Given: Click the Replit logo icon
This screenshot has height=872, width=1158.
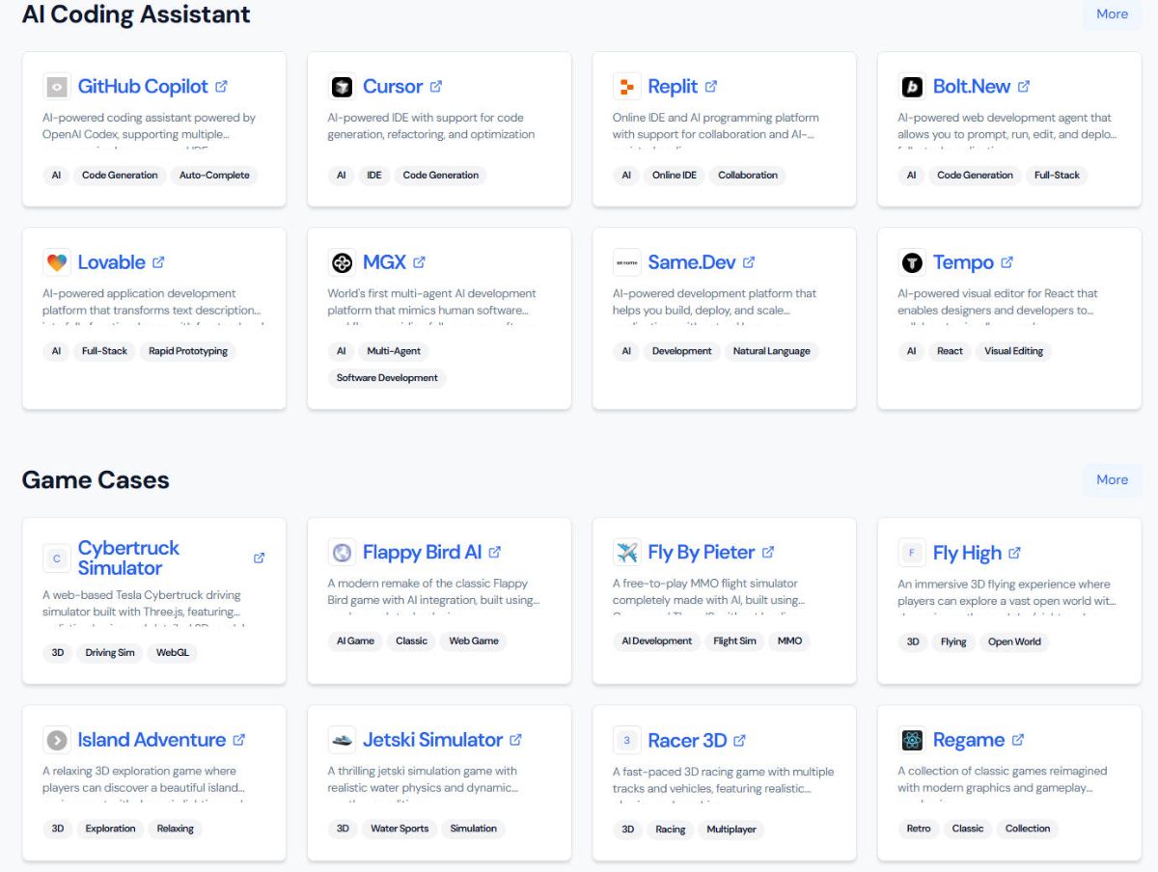Looking at the screenshot, I should [x=626, y=86].
